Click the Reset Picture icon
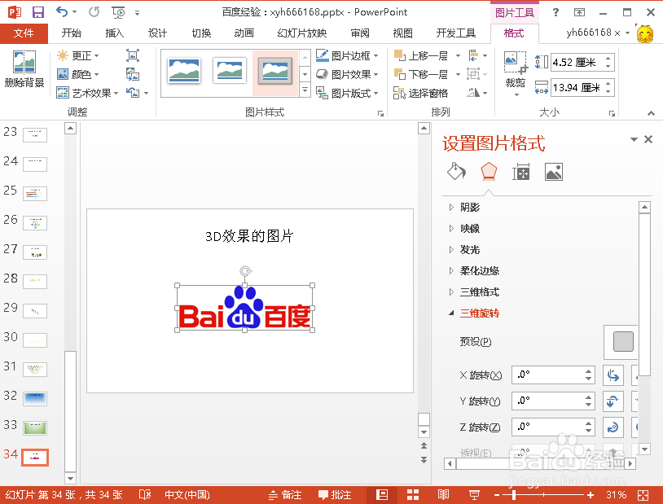The width and height of the screenshot is (663, 504). click(x=133, y=92)
